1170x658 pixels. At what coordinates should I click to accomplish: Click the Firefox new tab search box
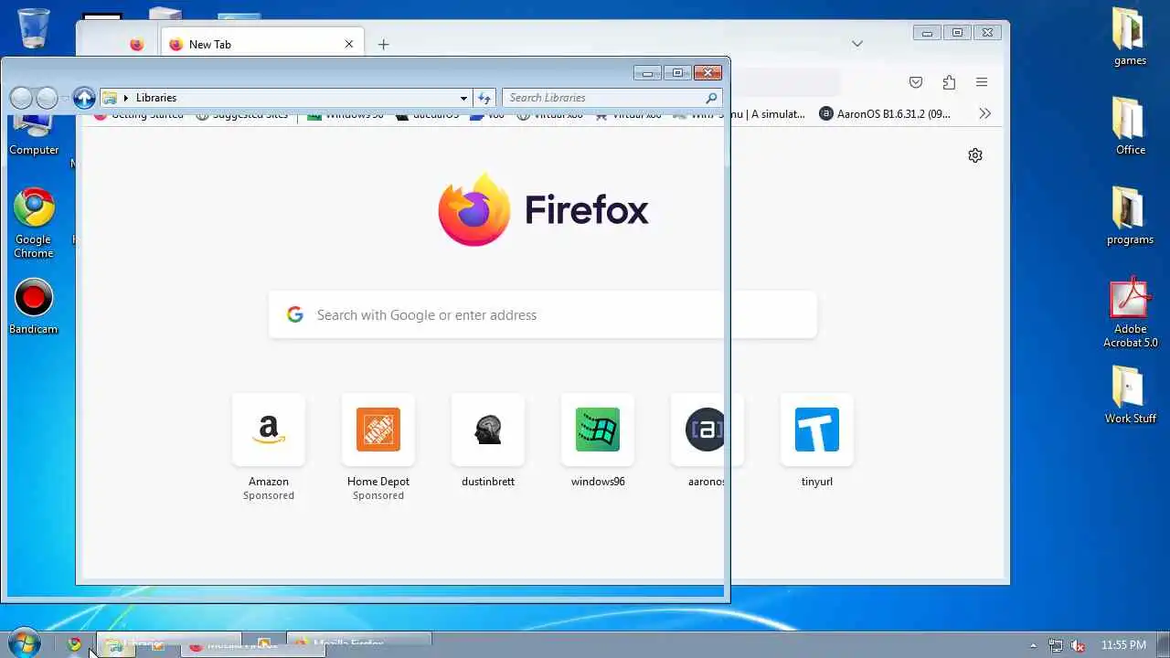(543, 314)
